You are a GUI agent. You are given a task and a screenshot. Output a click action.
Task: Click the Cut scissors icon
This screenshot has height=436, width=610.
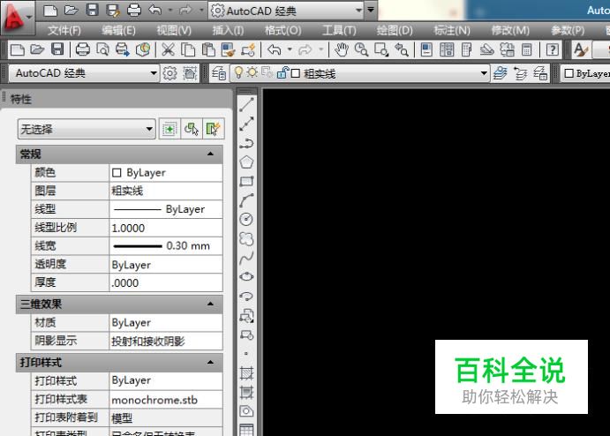[168, 49]
